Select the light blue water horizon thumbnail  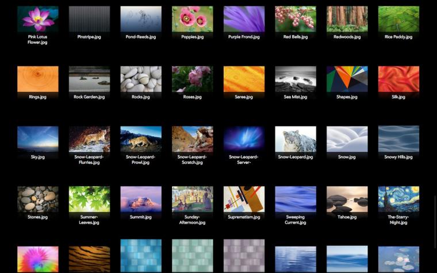coord(347,259)
